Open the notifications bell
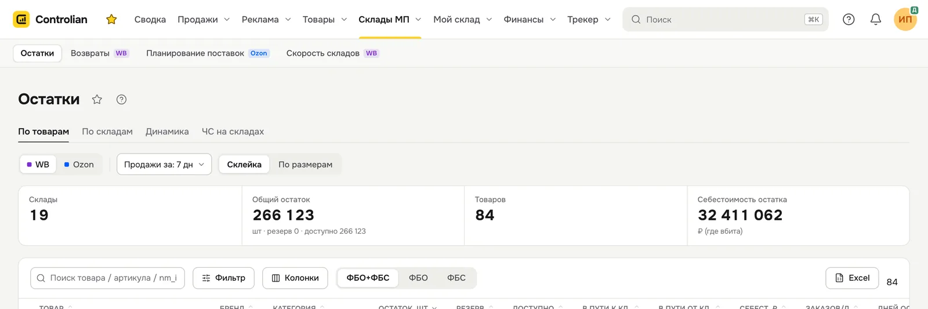Image resolution: width=928 pixels, height=309 pixels. point(876,19)
